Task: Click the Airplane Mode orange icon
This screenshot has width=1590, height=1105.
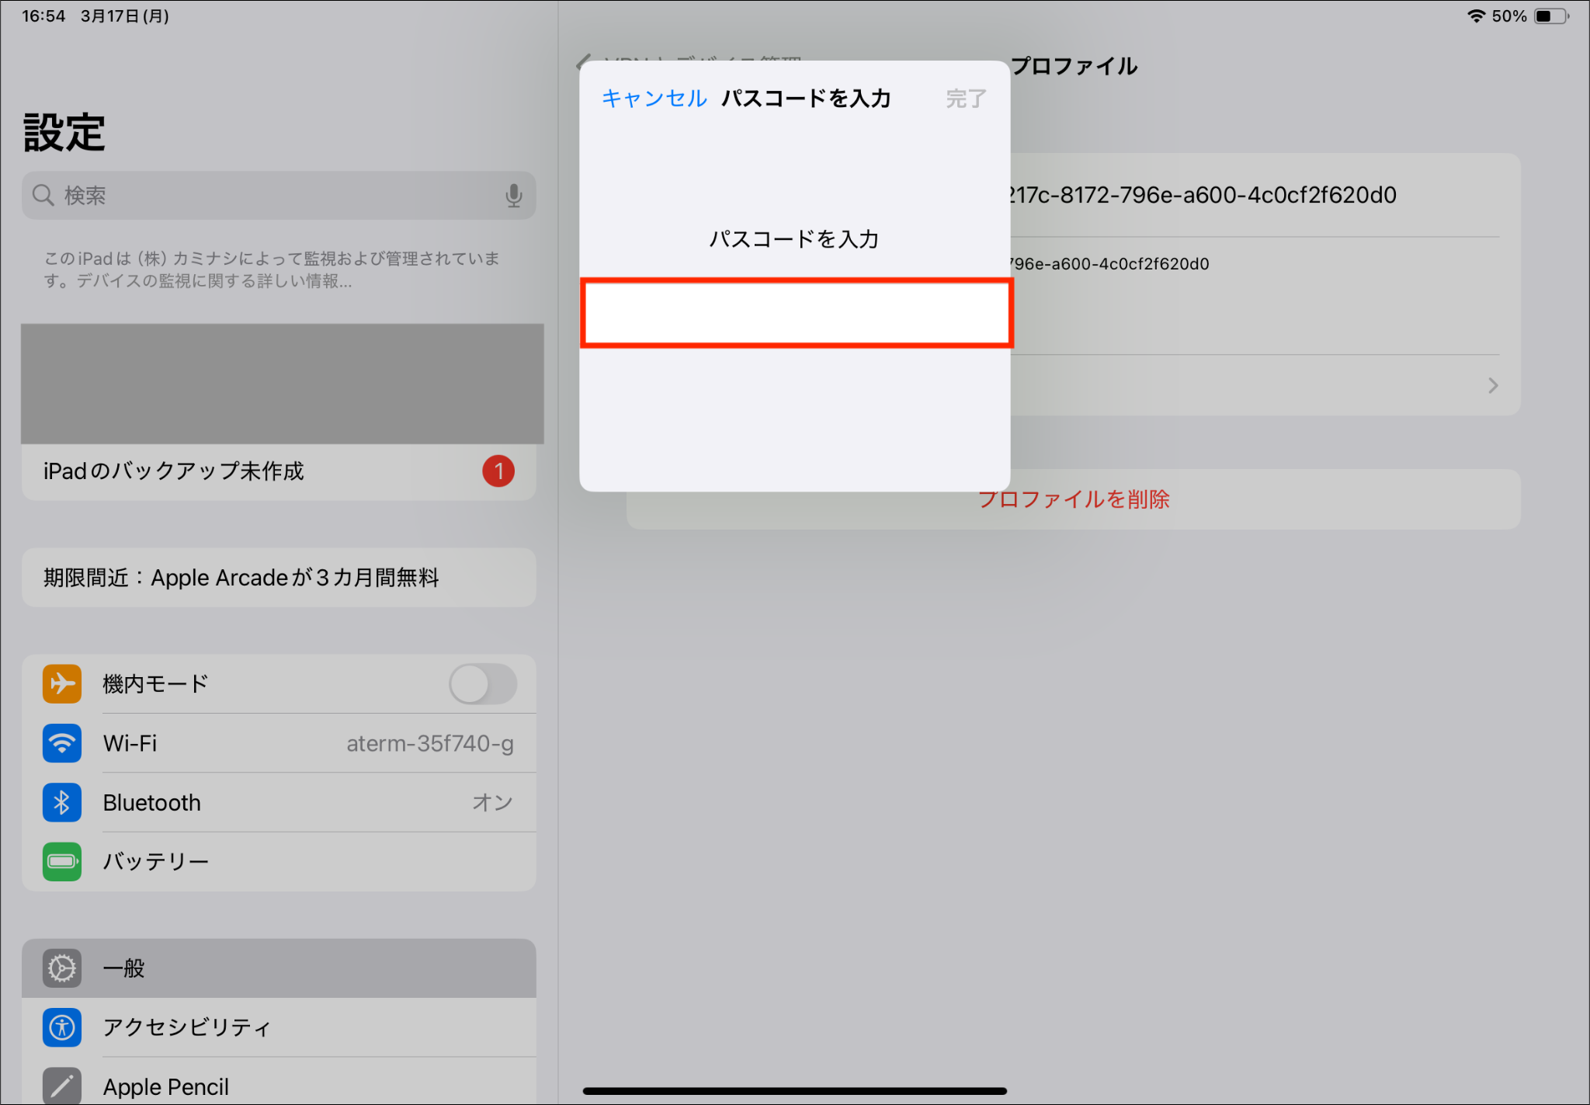Action: click(x=62, y=684)
